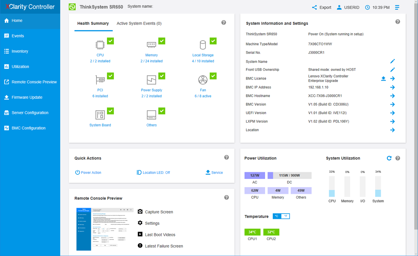Image resolution: width=418 pixels, height=256 pixels.
Task: Open BMC Version details via its arrow
Action: (x=393, y=104)
